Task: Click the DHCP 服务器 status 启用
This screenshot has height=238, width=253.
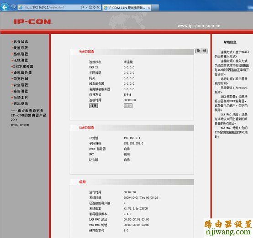Action: pos(126,149)
